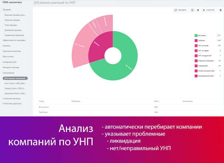Open Эффективность менеджеров sidebar section
The image size is (224, 163).
click(15, 40)
